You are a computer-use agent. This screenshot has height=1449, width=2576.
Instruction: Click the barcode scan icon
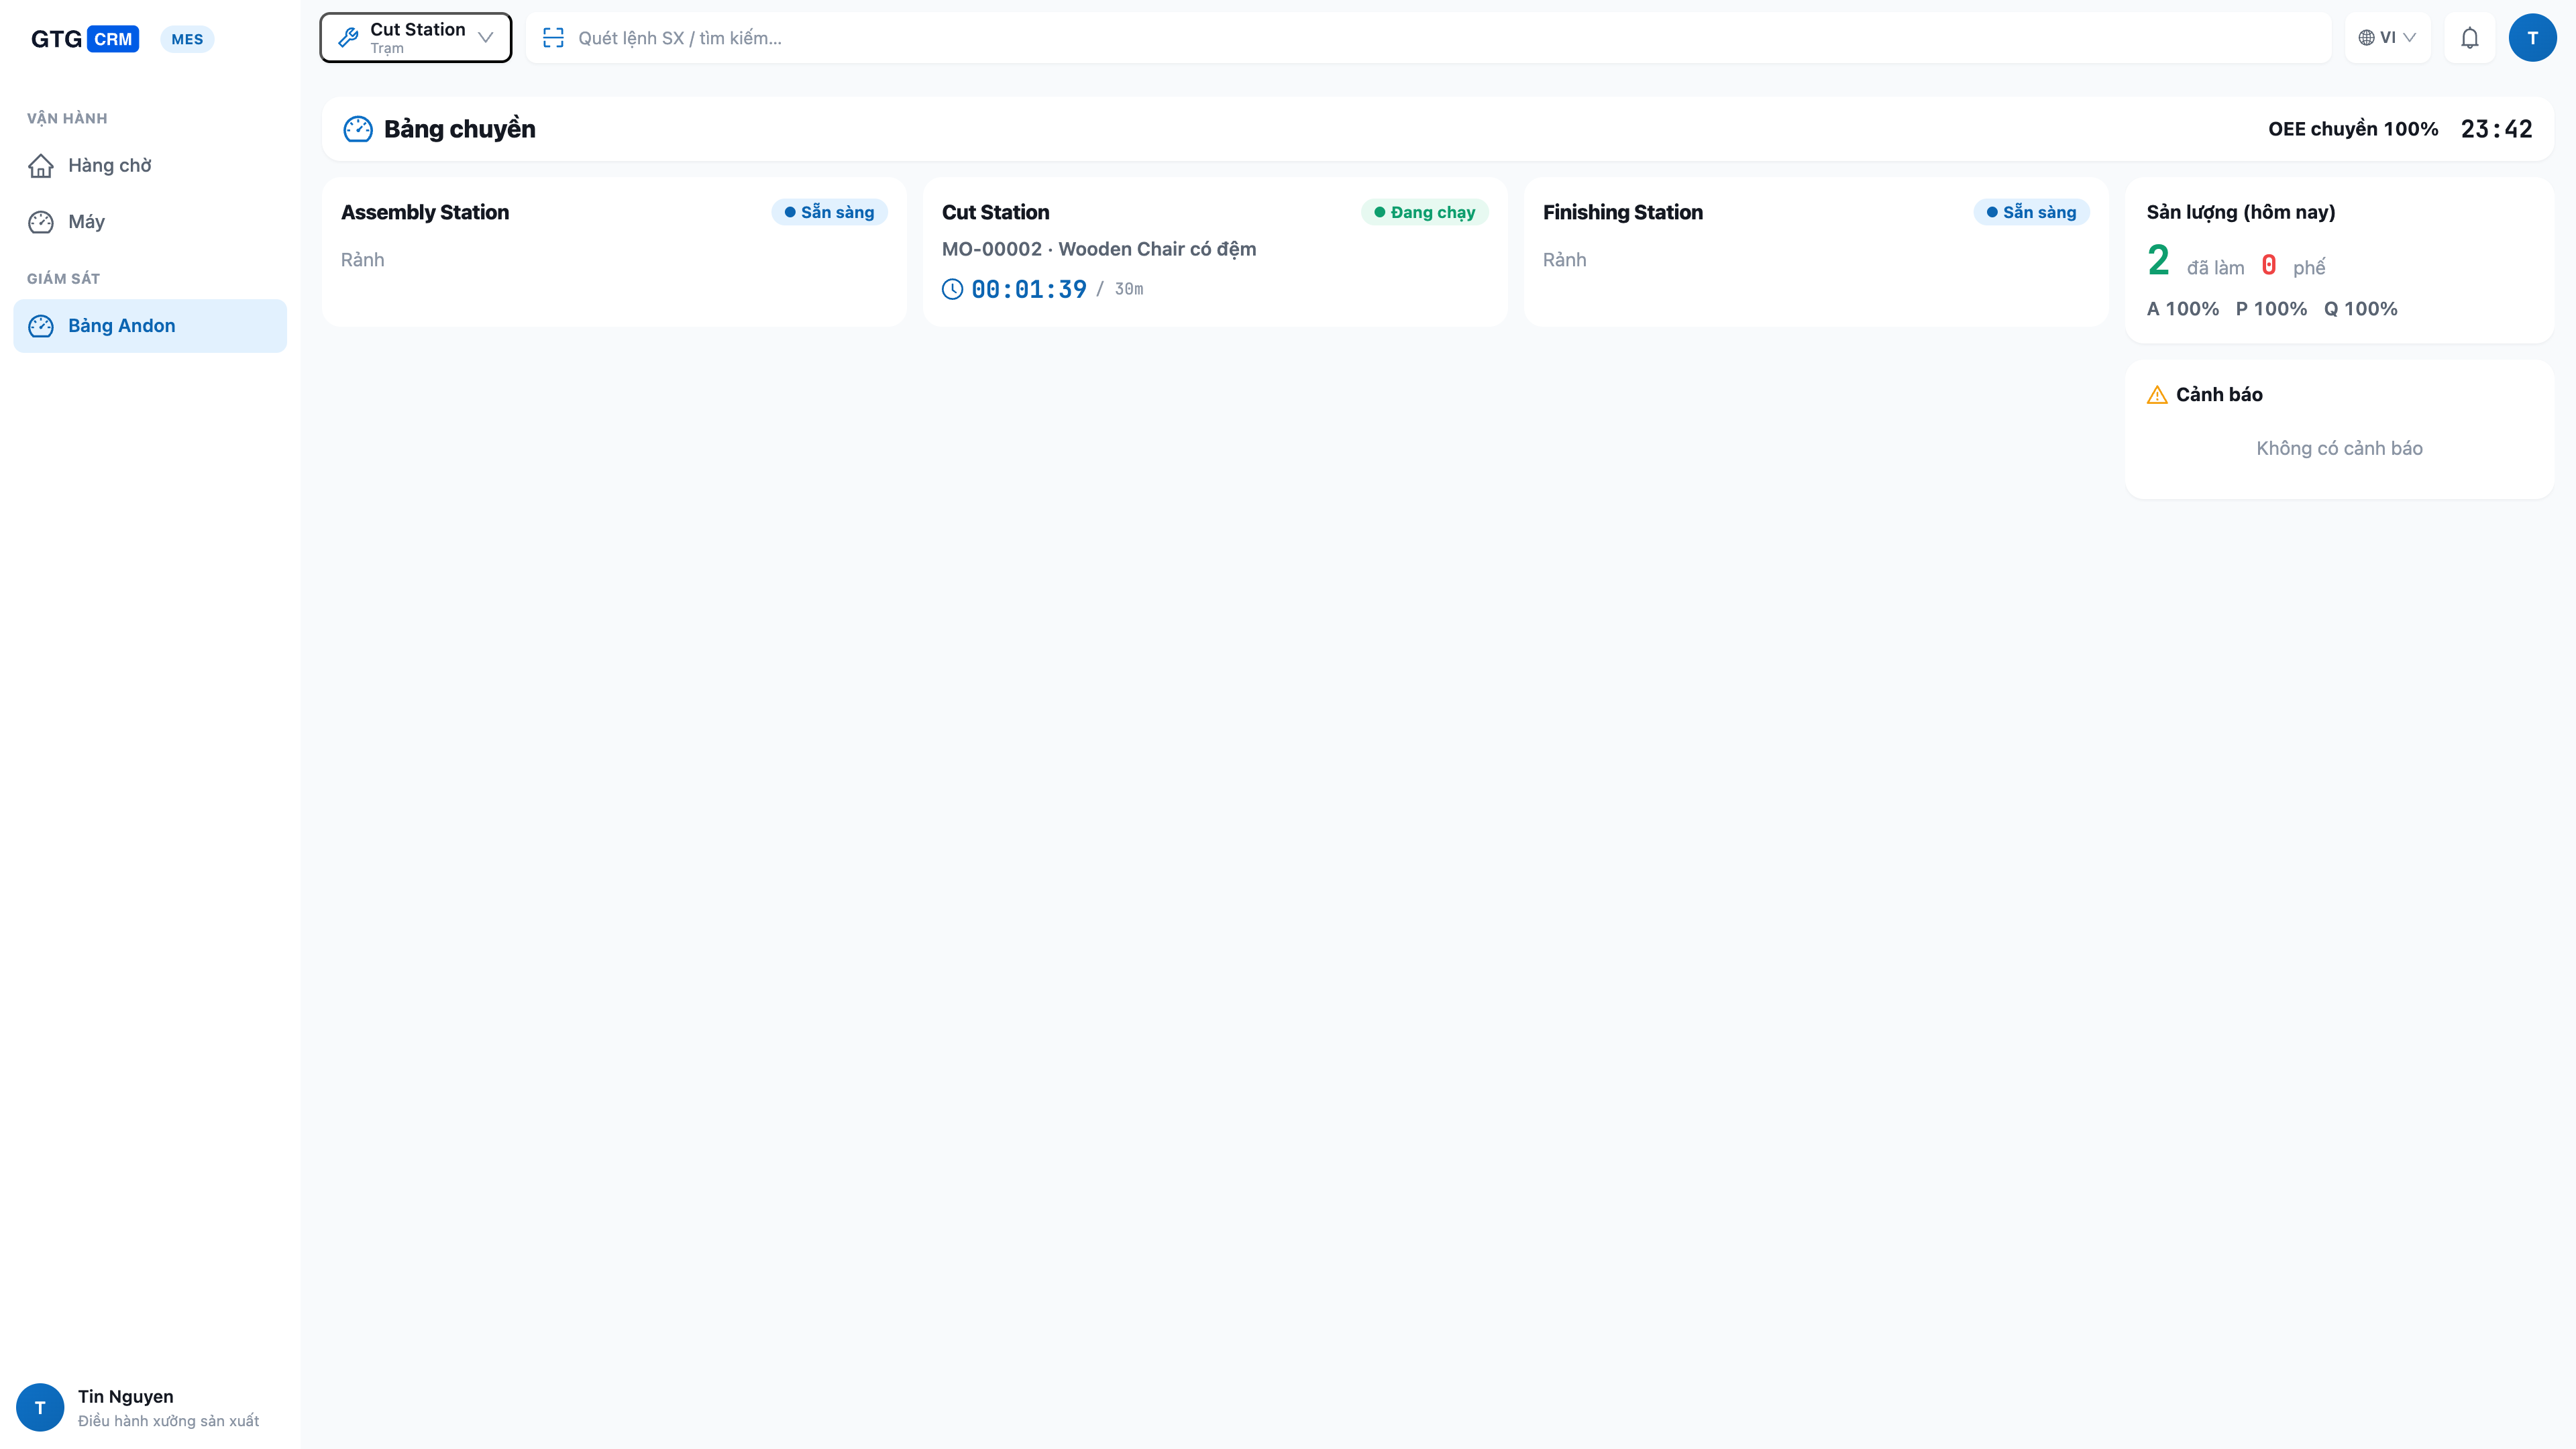[553, 38]
